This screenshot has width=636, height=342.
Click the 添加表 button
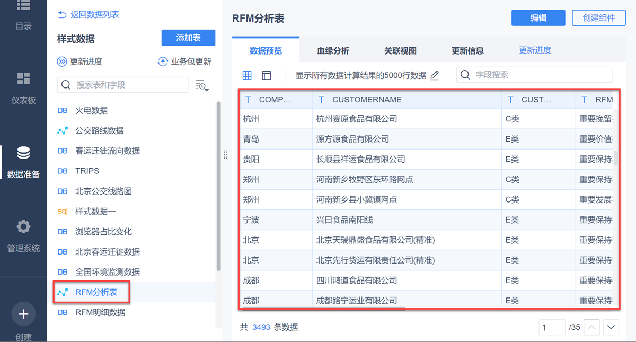pos(188,38)
